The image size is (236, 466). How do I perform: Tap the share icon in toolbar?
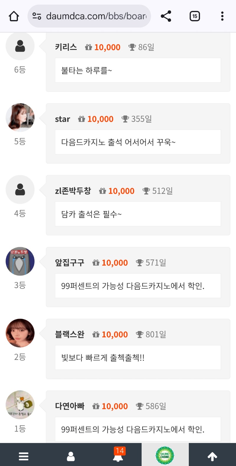166,16
